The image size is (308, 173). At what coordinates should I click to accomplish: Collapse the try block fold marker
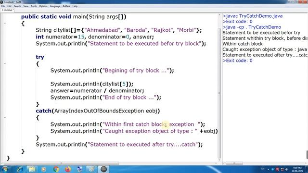click(5, 63)
